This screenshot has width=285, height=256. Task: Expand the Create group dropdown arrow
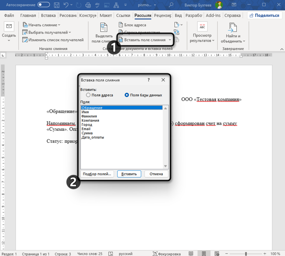(9, 40)
